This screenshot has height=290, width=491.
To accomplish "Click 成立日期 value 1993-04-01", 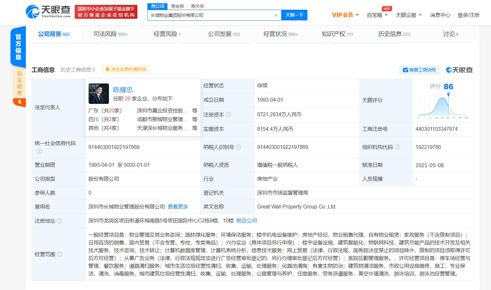I will click(x=270, y=100).
